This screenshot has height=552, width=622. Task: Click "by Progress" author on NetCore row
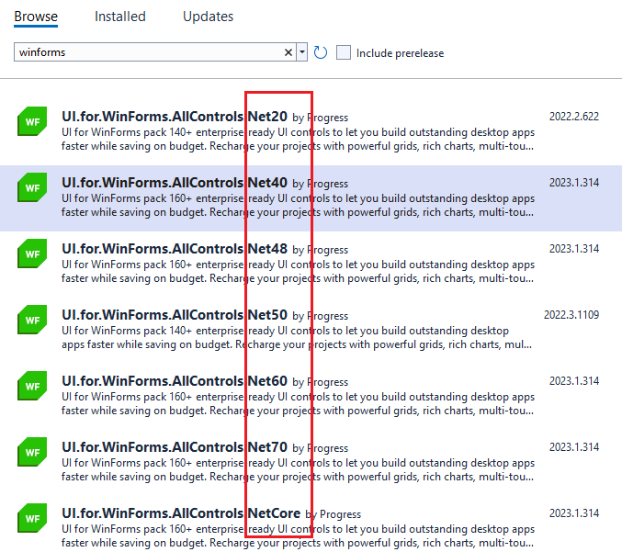tap(334, 514)
